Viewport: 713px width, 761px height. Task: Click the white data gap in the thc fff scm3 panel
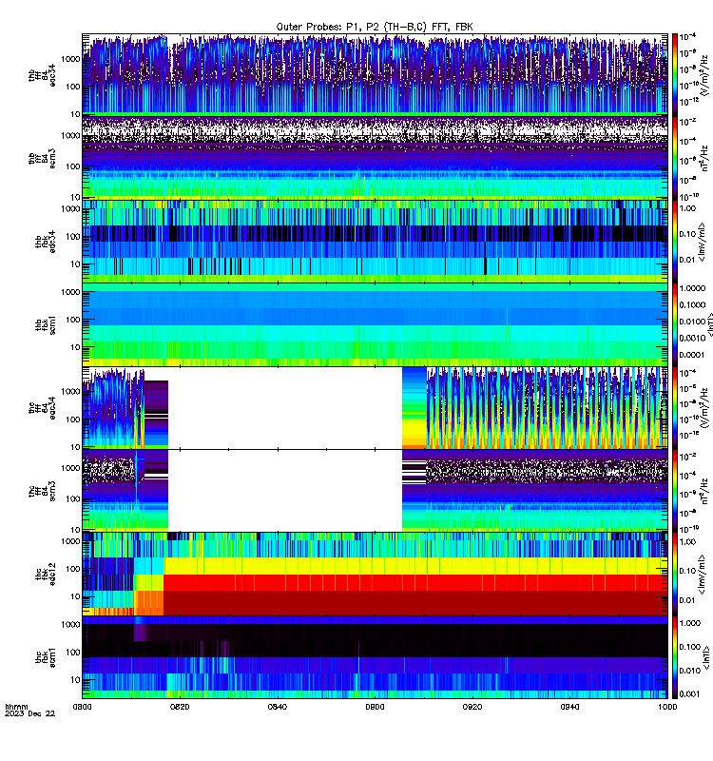pyautogui.click(x=285, y=491)
